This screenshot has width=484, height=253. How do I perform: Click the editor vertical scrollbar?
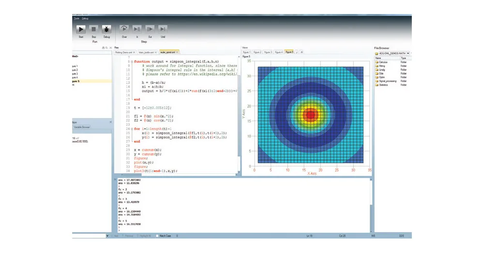[x=239, y=114]
